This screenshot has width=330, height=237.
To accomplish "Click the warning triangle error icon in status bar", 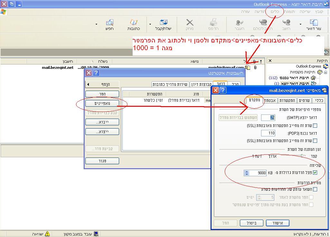I will pyautogui.click(x=47, y=234).
